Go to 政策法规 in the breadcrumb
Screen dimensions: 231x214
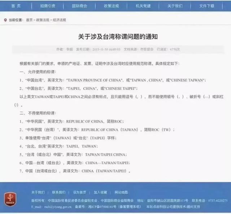43,20
